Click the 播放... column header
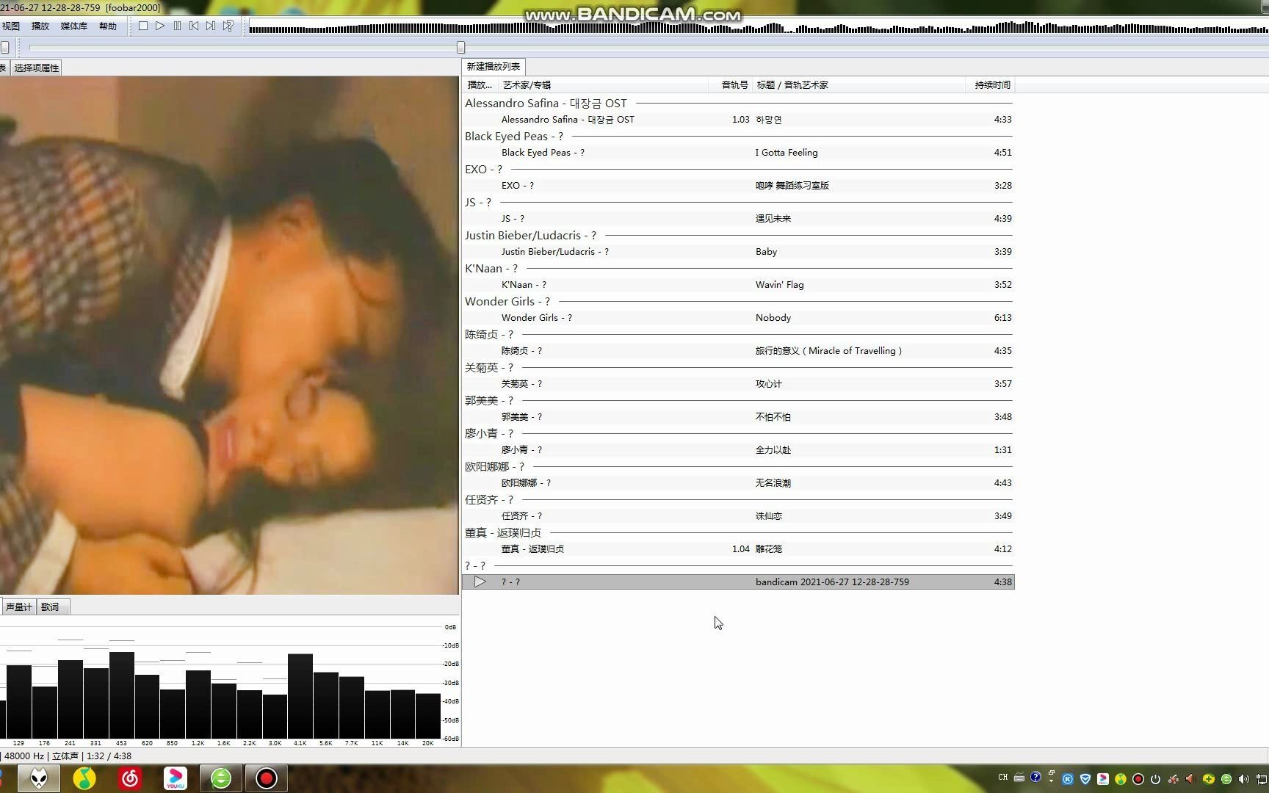 click(480, 84)
